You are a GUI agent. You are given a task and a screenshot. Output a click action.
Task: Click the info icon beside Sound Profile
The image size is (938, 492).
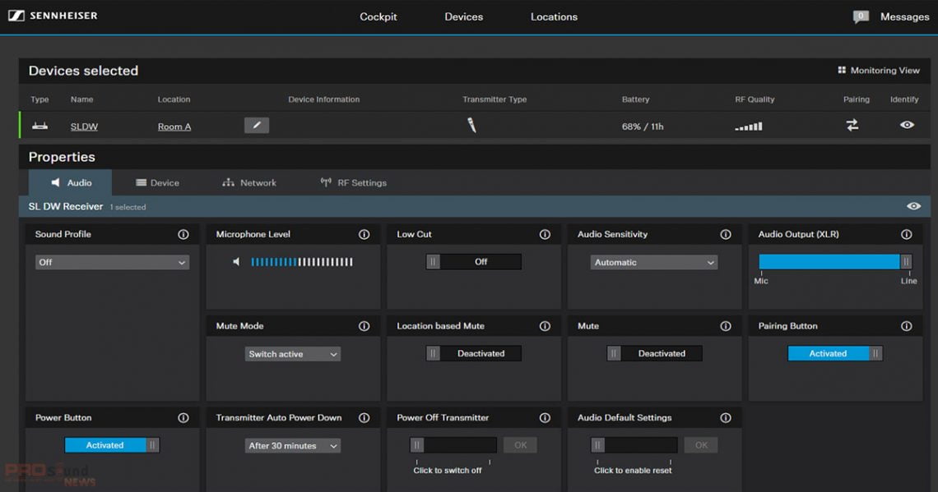click(183, 235)
